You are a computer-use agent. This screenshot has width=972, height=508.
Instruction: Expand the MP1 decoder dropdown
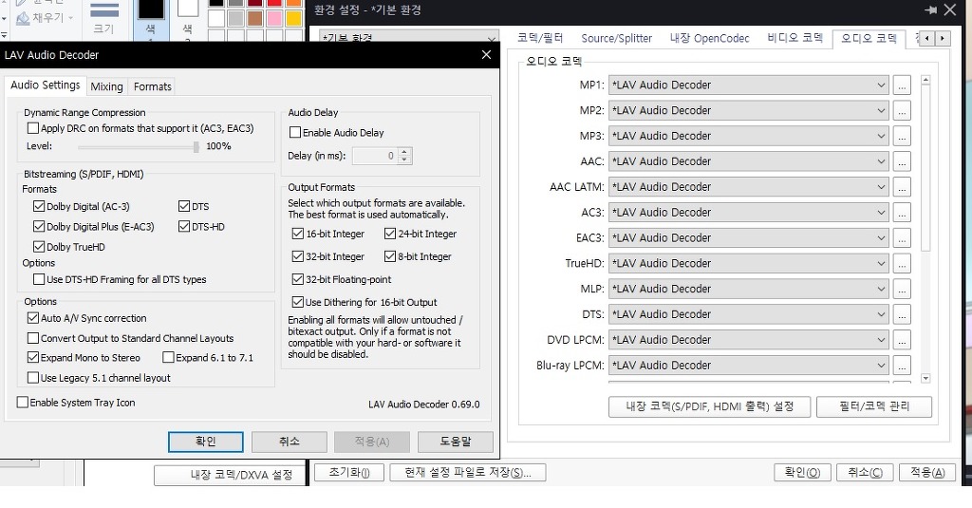point(881,85)
